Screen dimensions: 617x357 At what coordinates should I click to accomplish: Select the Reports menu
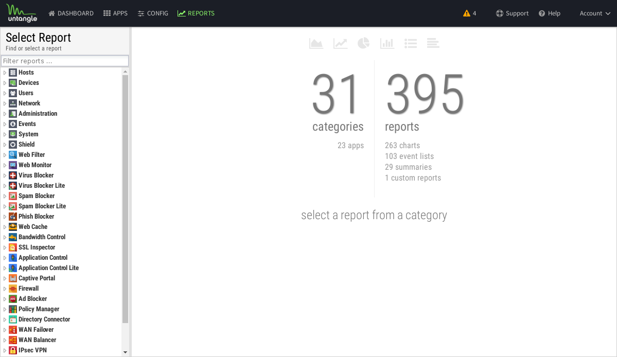[x=196, y=13]
